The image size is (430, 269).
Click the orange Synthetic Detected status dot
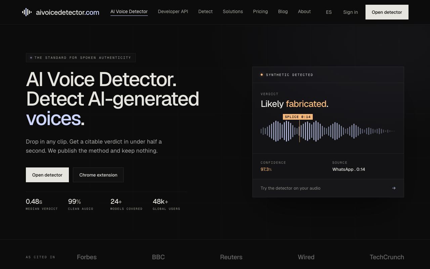(262, 75)
